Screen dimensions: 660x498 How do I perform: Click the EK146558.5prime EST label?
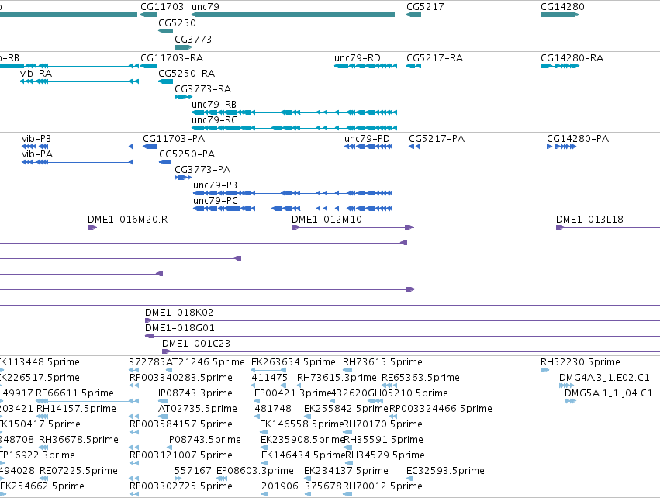tap(302, 424)
